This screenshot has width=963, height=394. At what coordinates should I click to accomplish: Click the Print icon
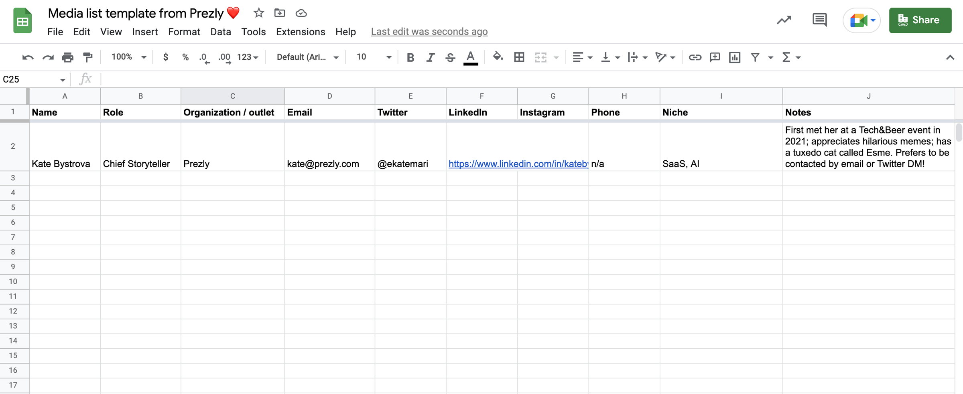click(x=67, y=57)
